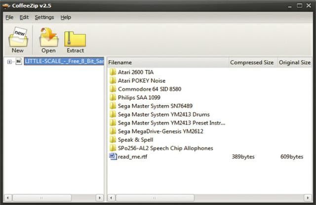This screenshot has width=316, height=205.
Task: Maximize the CoffeeZip window
Action: (299, 5)
